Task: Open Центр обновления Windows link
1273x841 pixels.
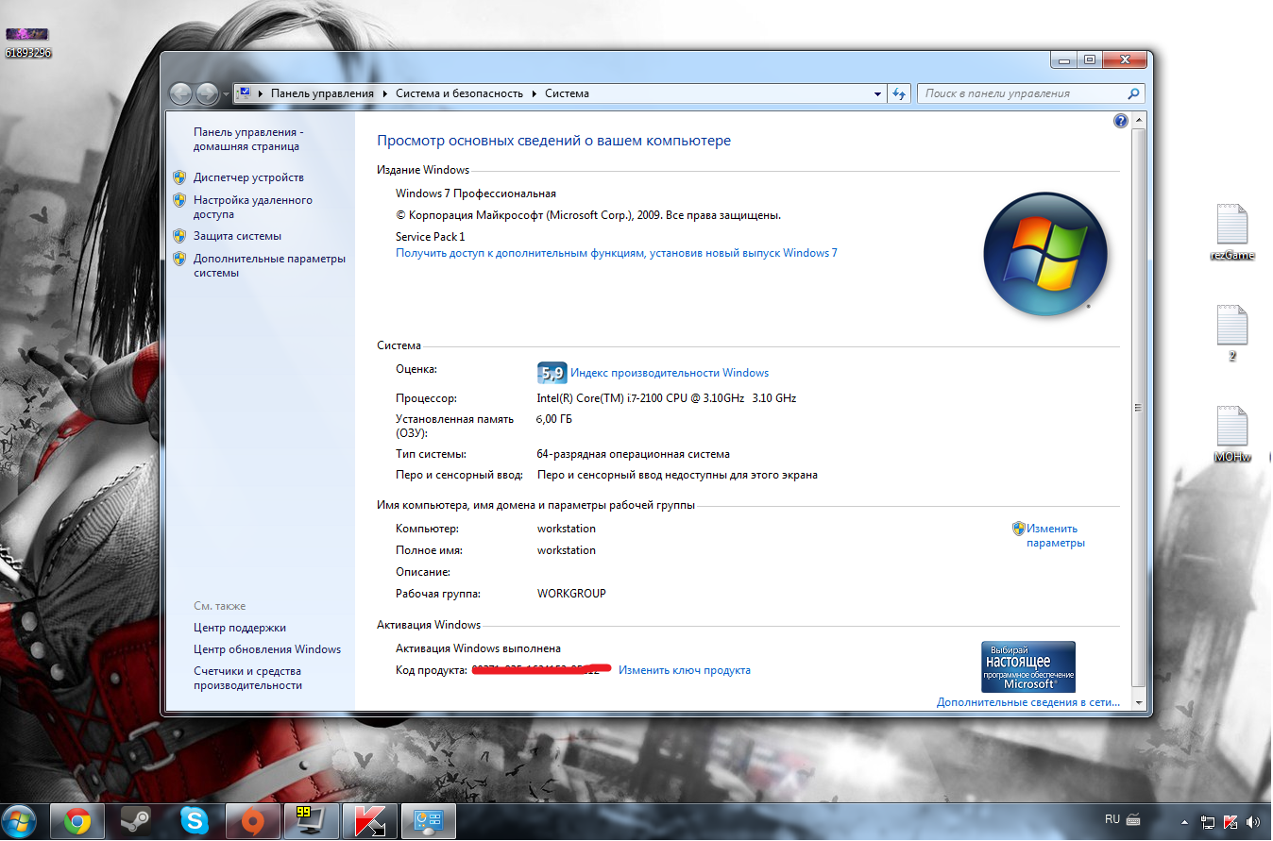Action: pyautogui.click(x=267, y=649)
